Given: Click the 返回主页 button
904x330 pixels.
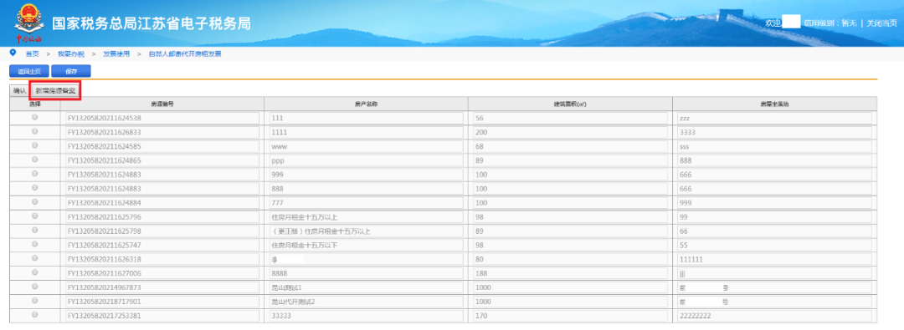Looking at the screenshot, I should pyautogui.click(x=28, y=71).
